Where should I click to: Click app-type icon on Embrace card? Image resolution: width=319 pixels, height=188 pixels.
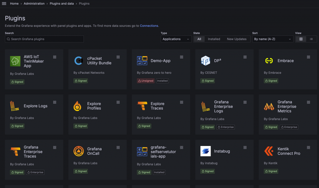coord(308,57)
